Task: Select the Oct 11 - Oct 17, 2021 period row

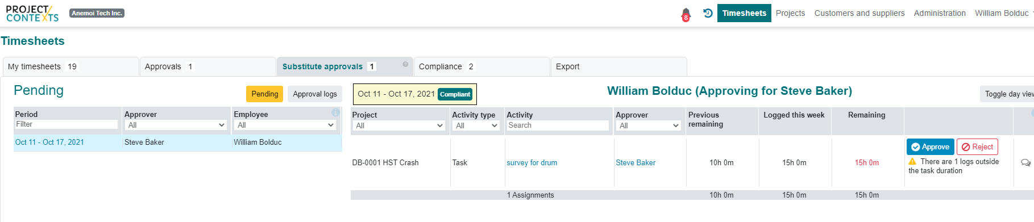Action: (178, 143)
